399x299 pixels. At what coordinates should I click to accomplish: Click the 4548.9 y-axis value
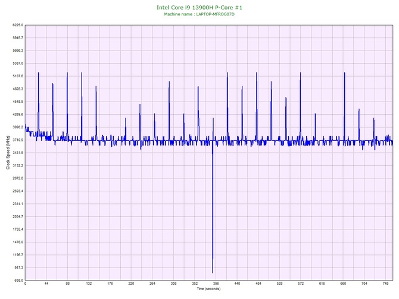tap(18, 102)
